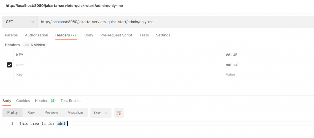Switch to Preview response view
The width and height of the screenshot is (314, 138).
(x=51, y=113)
